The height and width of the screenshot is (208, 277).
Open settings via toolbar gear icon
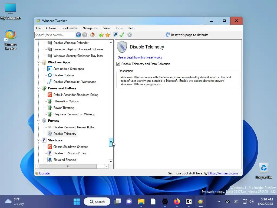point(130,35)
